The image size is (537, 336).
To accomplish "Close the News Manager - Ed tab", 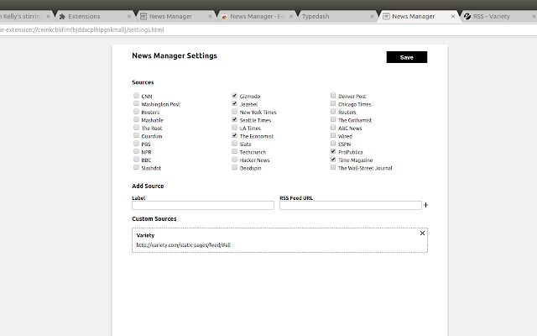I will pyautogui.click(x=291, y=17).
